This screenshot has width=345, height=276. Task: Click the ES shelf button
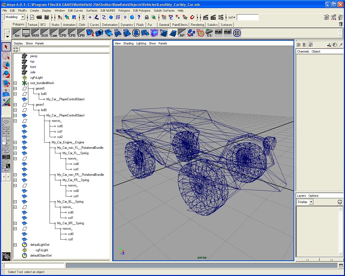pyautogui.click(x=209, y=33)
